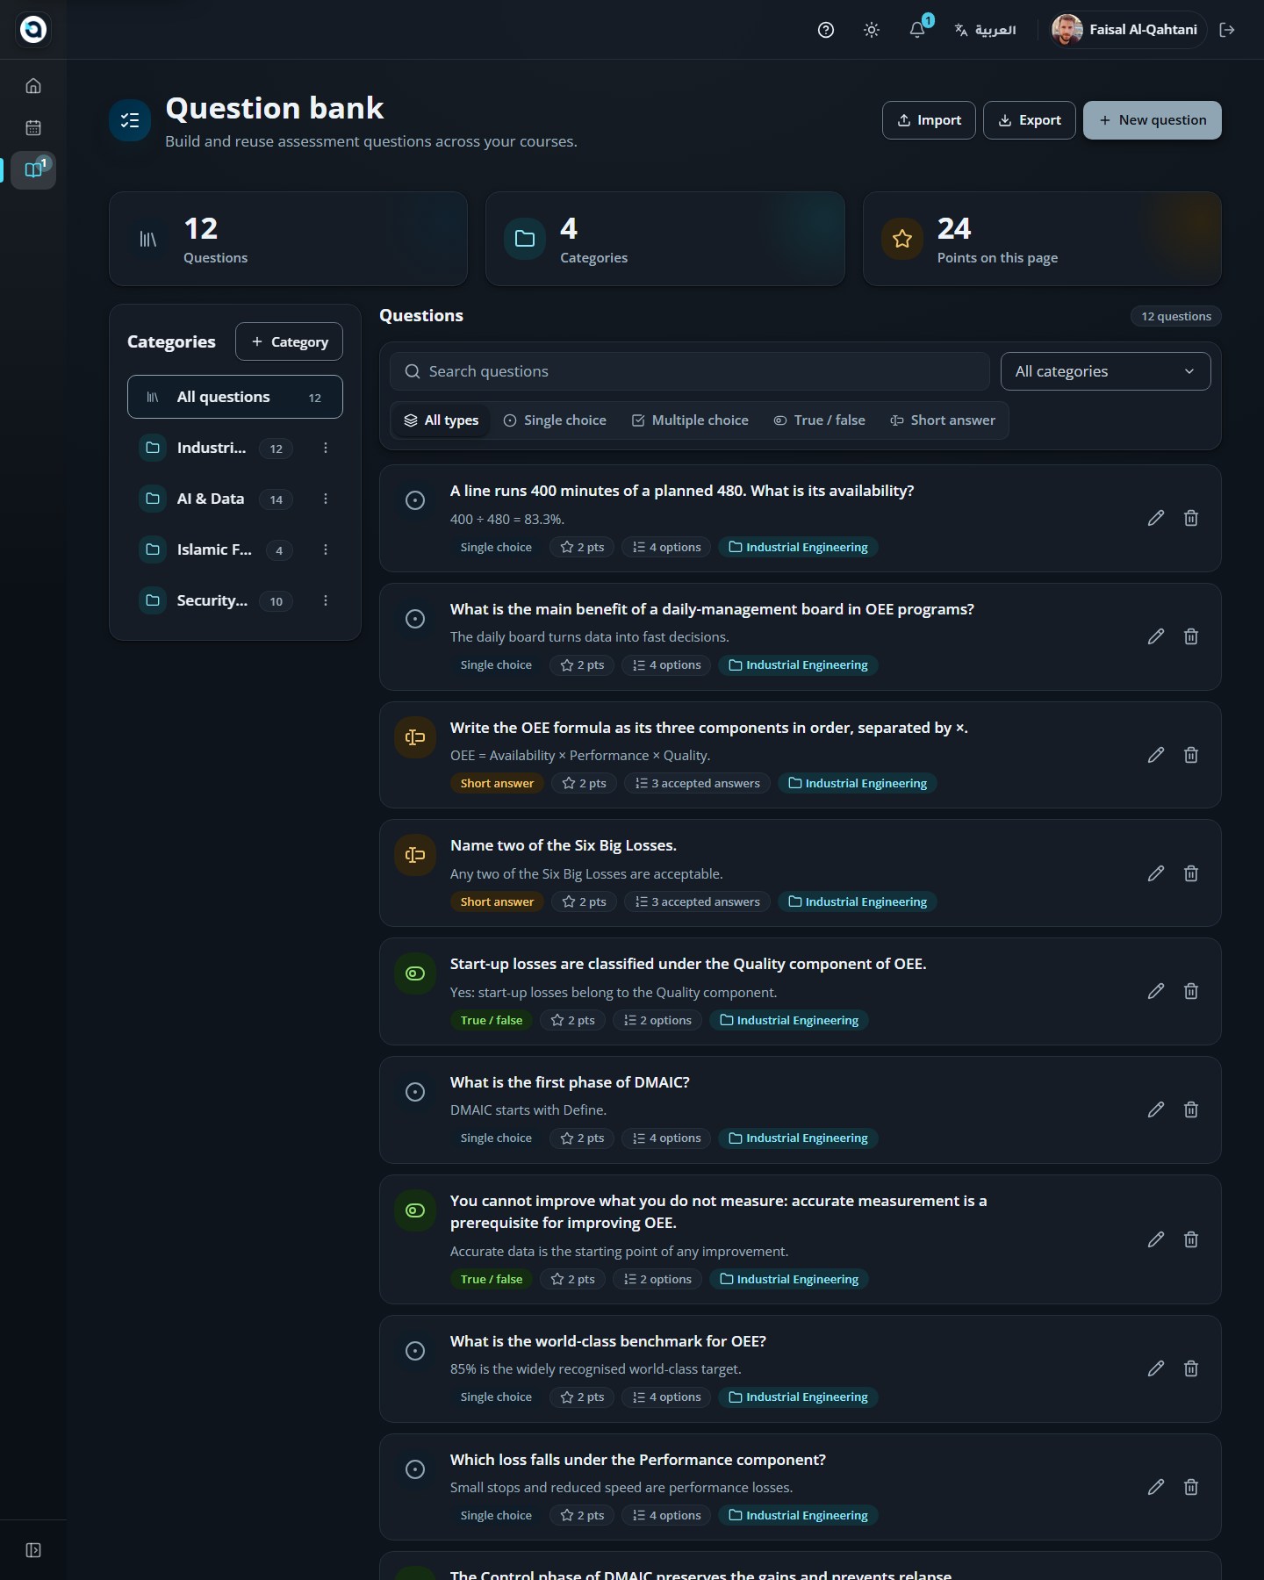Edit the world-class benchmark for OEE question
Viewport: 1264px width, 1580px height.
(x=1156, y=1368)
